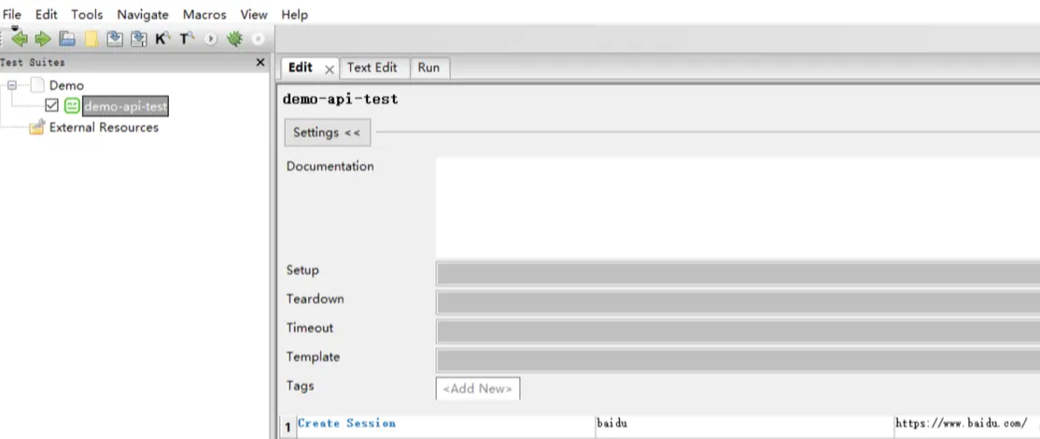Image resolution: width=1040 pixels, height=439 pixels.
Task: Click the Open Test Suite icon
Action: 67,39
